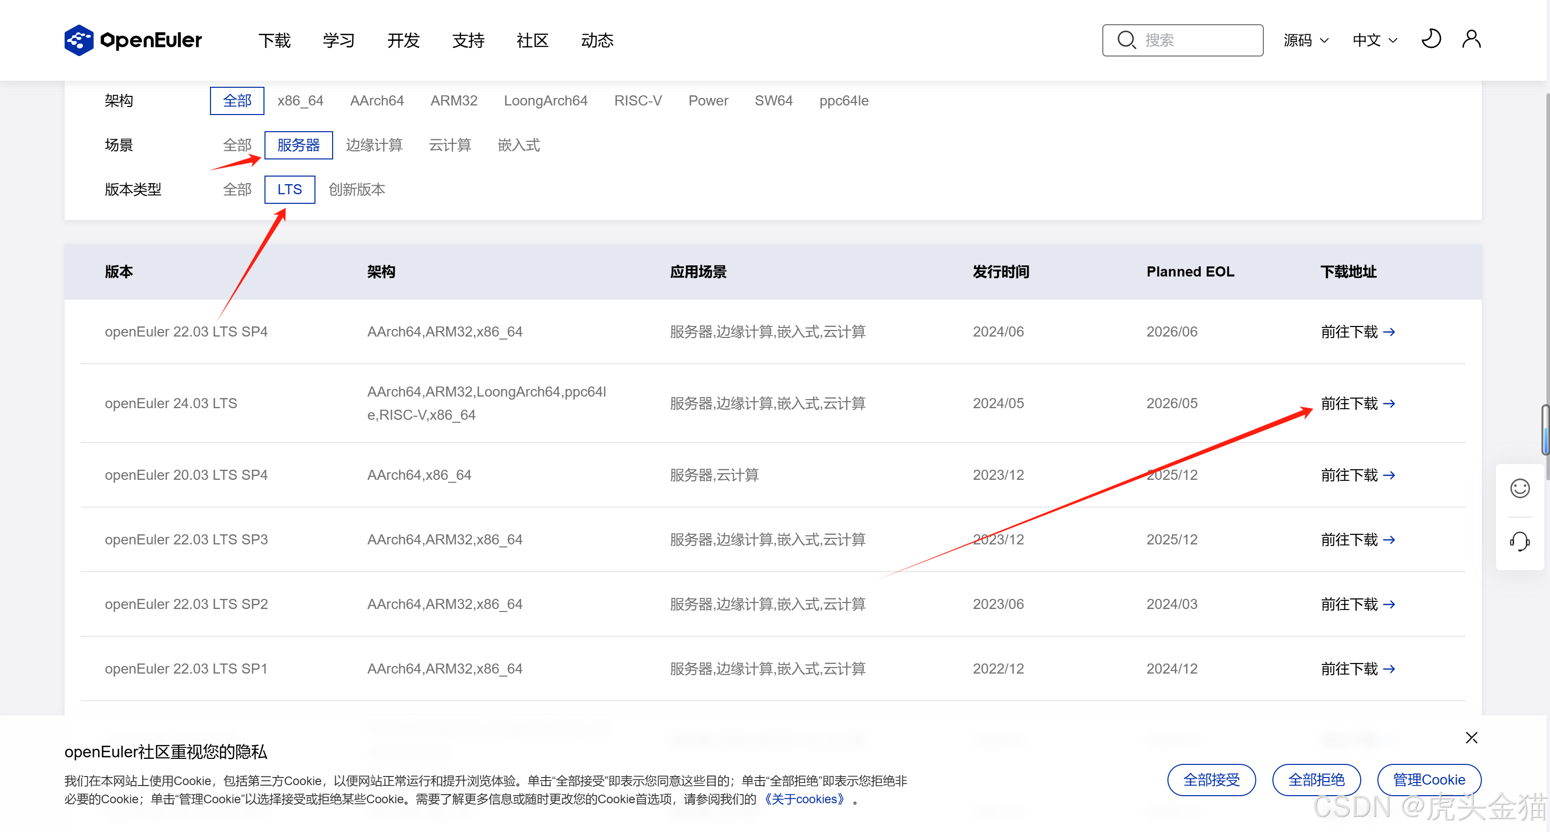Select RISC-V architecture filter

638,100
